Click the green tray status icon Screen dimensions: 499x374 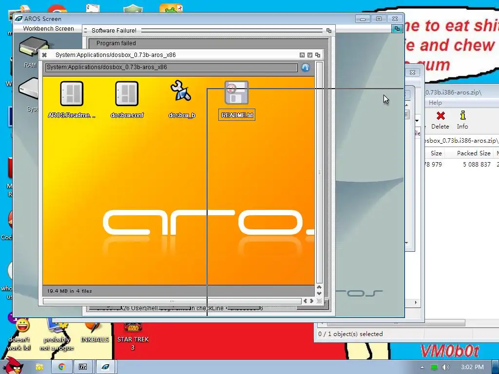point(434,367)
